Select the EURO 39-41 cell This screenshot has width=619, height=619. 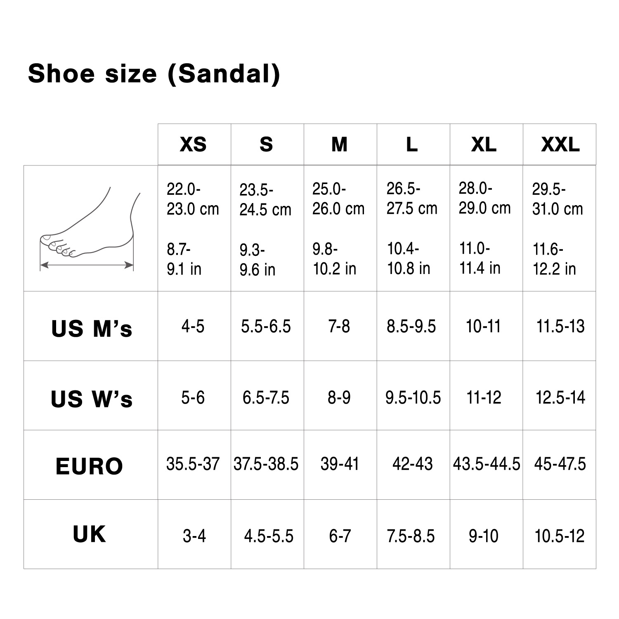click(340, 464)
